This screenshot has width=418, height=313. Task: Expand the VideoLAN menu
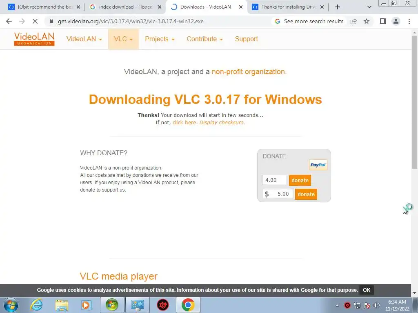click(x=84, y=39)
